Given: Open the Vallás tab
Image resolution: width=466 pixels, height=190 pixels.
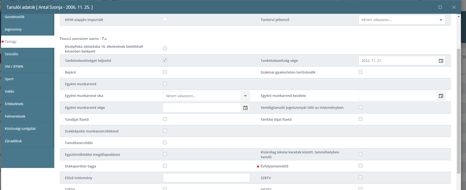Looking at the screenshot, I should 27,92.
